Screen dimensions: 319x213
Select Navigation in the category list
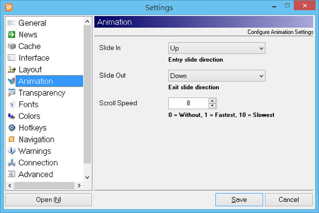pyautogui.click(x=36, y=139)
